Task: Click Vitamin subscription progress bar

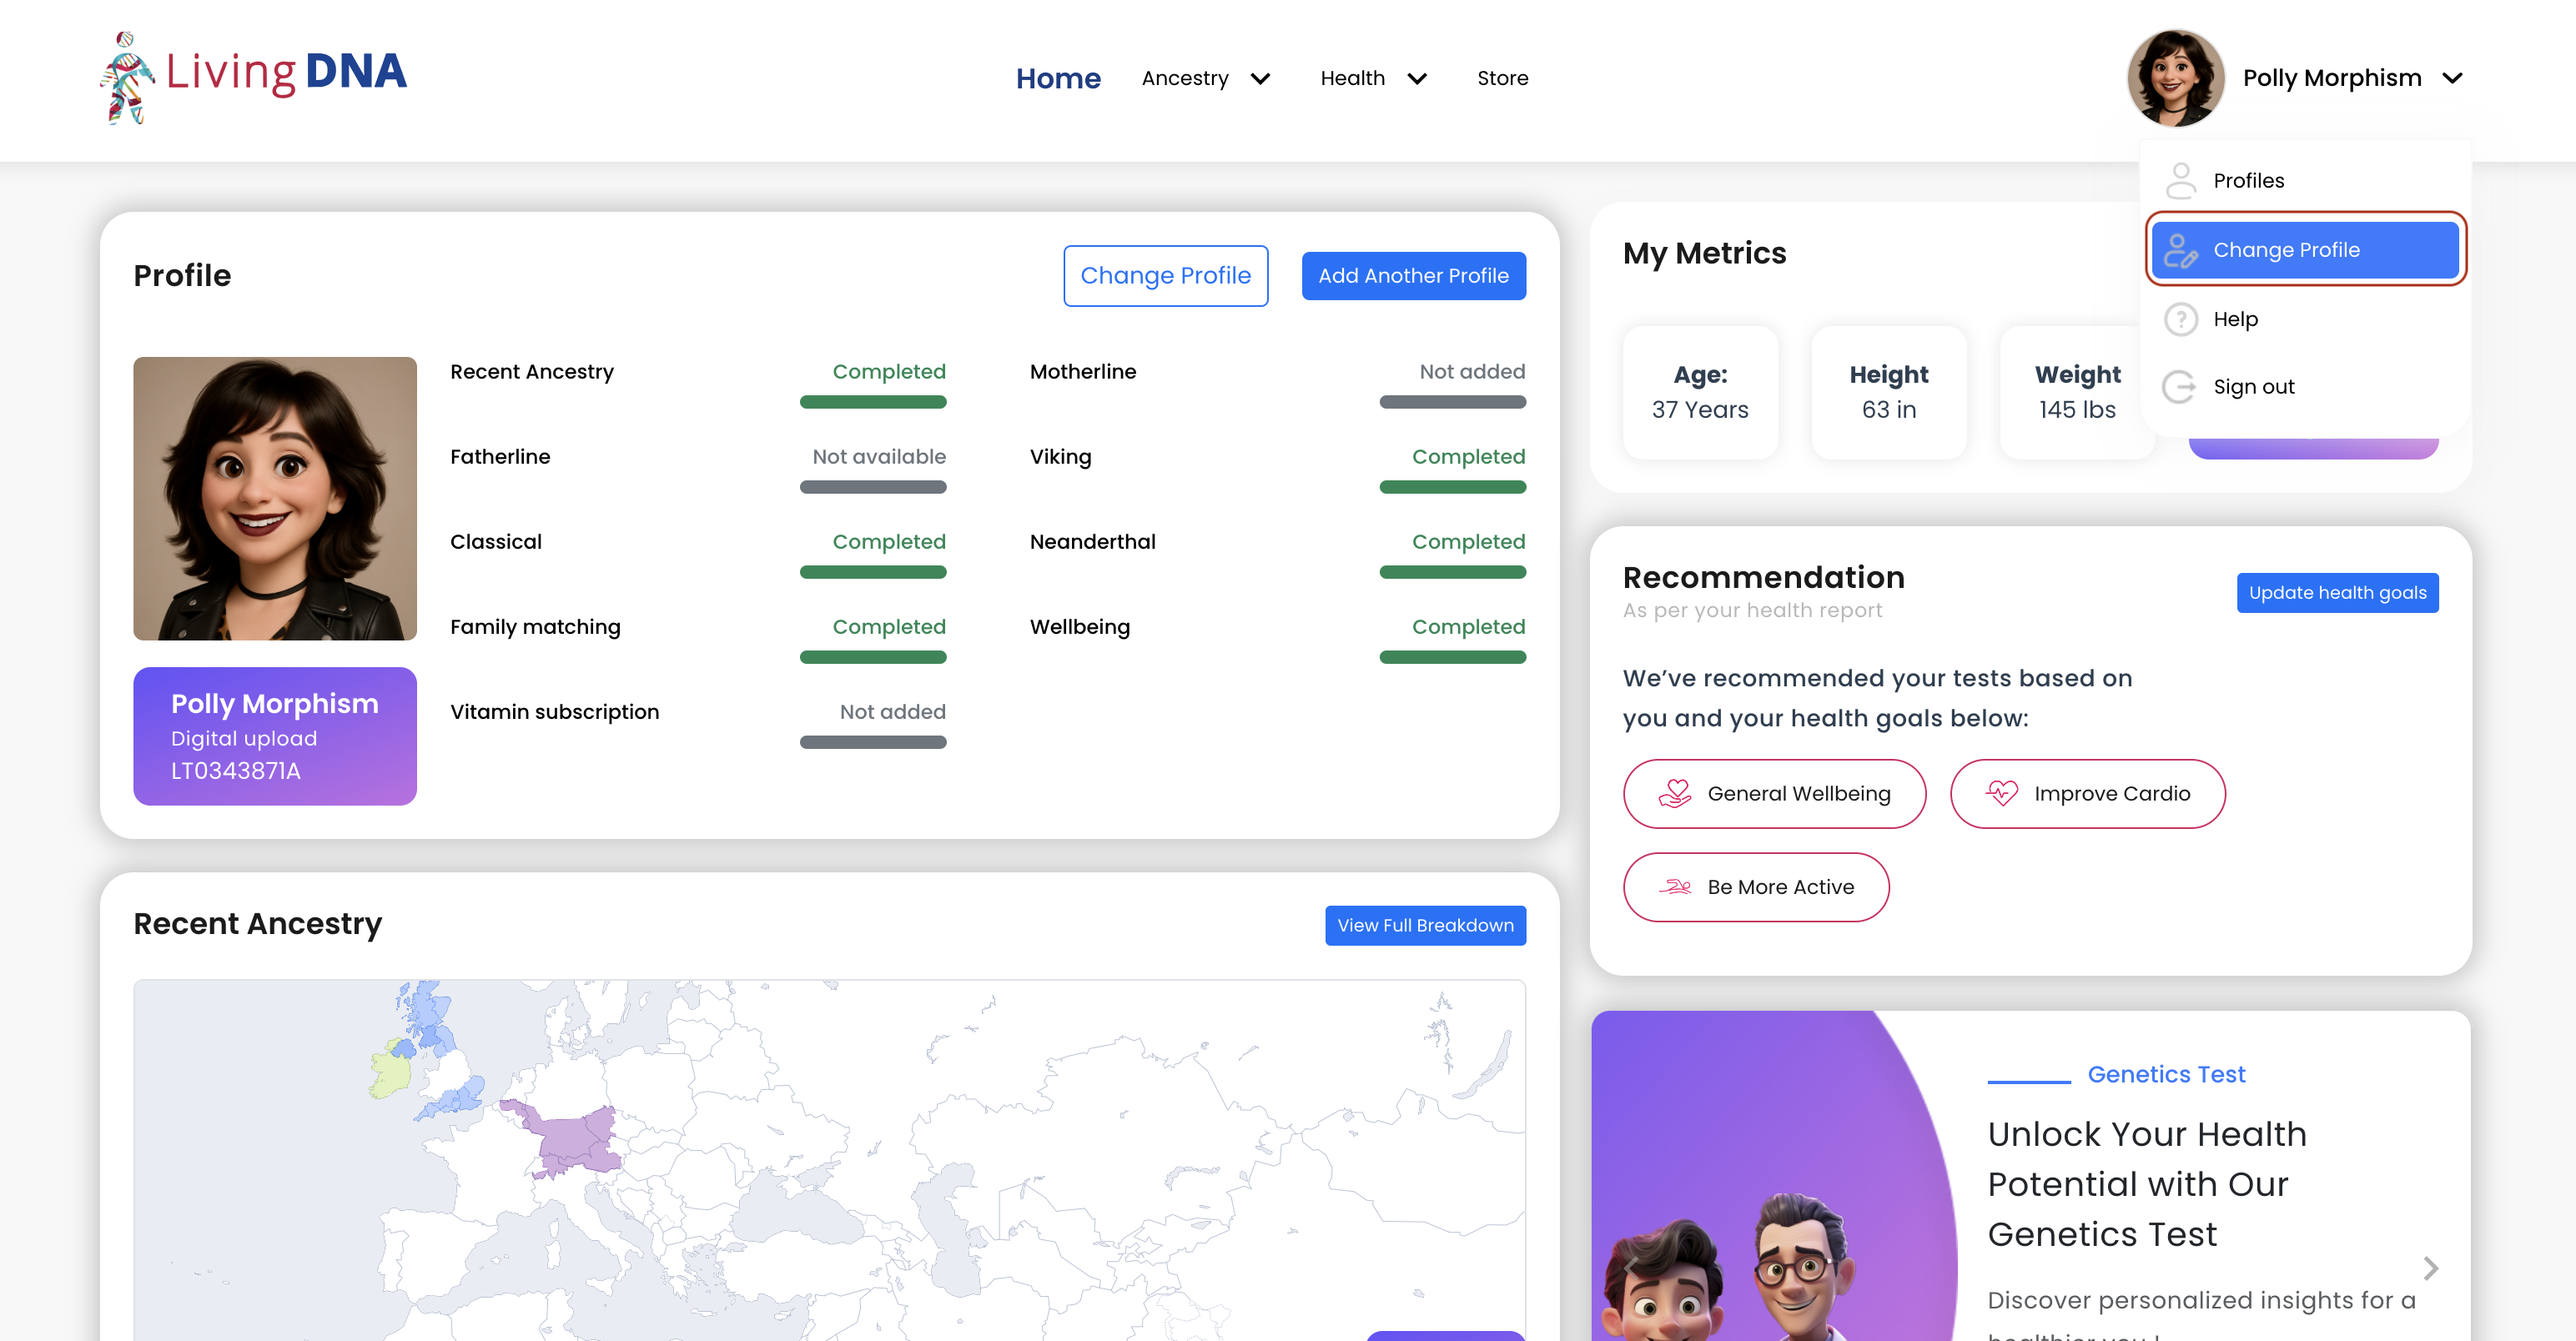Action: click(x=873, y=742)
